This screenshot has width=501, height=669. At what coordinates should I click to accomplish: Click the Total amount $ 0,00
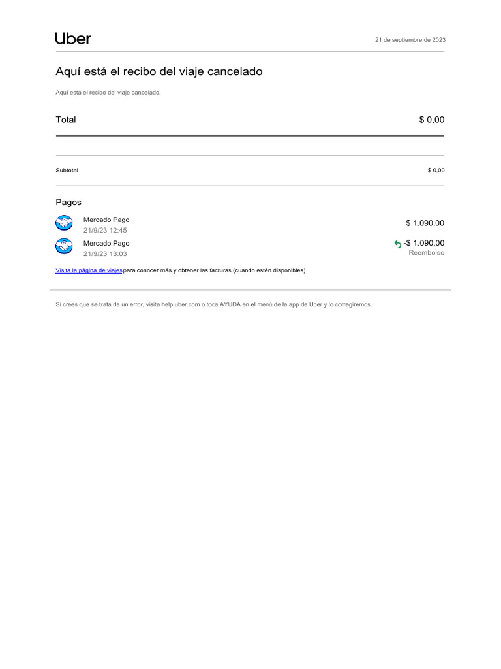[x=431, y=120]
